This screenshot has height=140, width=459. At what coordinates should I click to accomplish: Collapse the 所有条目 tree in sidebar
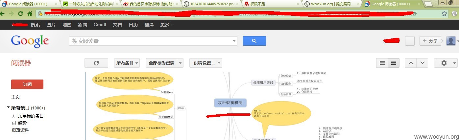8,107
